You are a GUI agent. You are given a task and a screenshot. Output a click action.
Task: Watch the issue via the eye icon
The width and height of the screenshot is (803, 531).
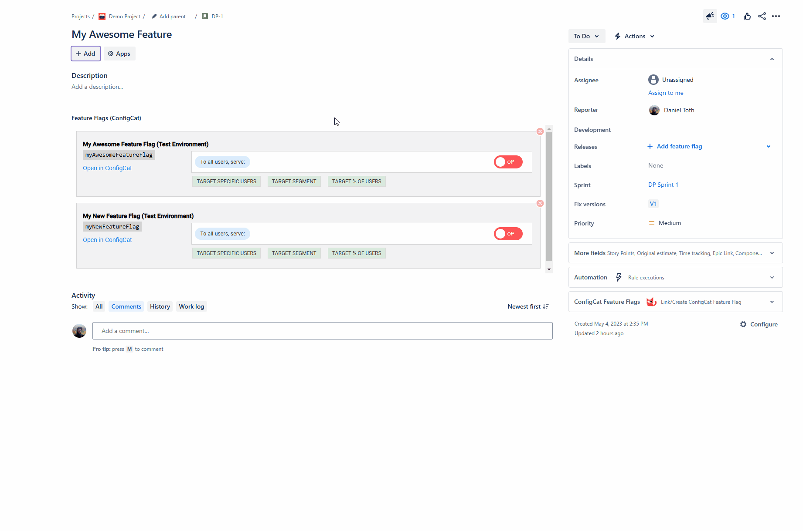click(725, 16)
